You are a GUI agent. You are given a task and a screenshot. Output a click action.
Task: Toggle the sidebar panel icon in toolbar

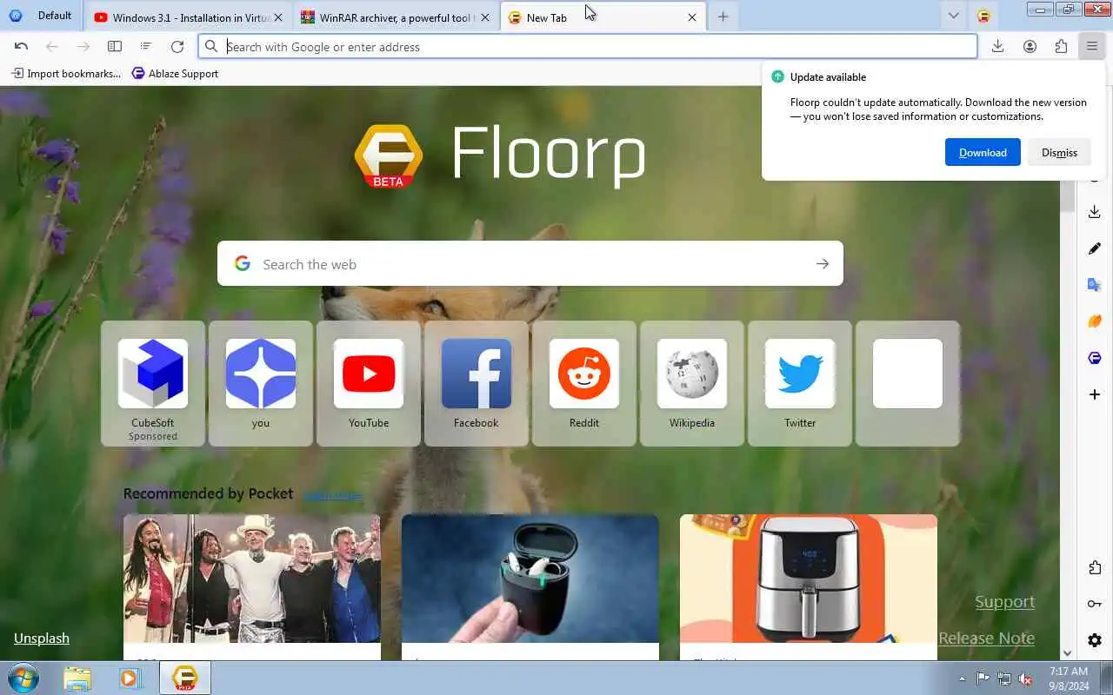115,47
